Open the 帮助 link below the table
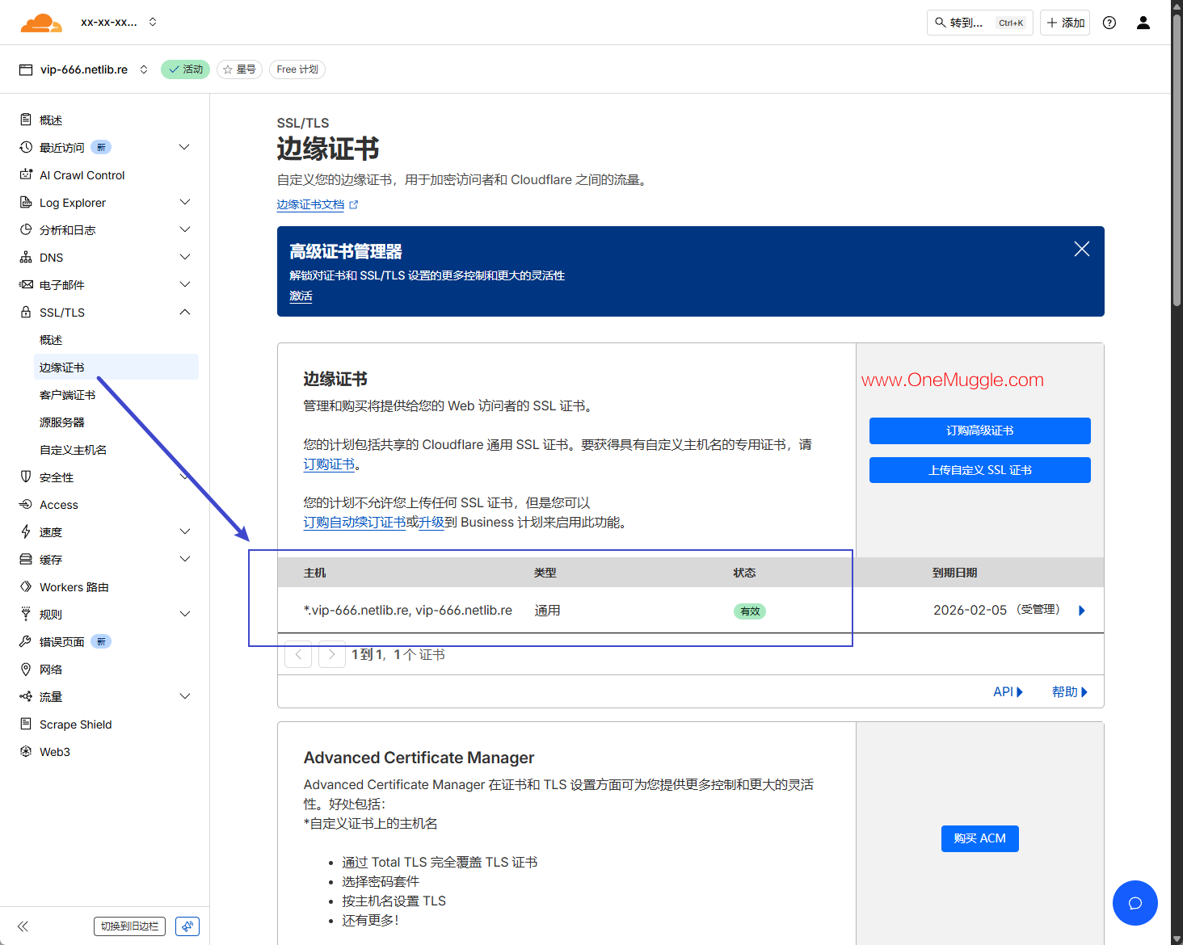1183x945 pixels. (x=1070, y=692)
